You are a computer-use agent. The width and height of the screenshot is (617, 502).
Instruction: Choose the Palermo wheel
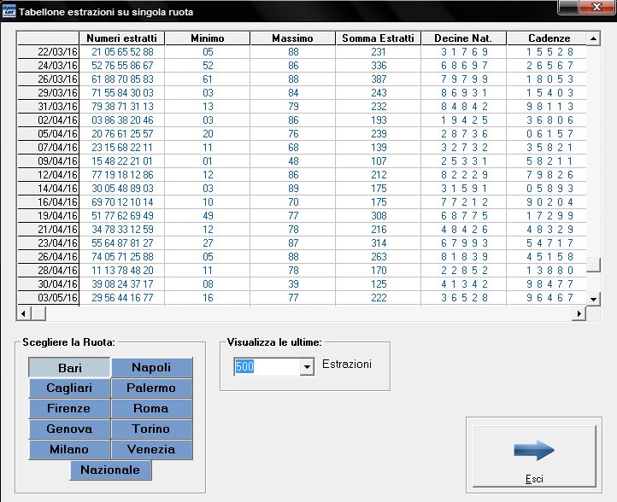coord(152,388)
